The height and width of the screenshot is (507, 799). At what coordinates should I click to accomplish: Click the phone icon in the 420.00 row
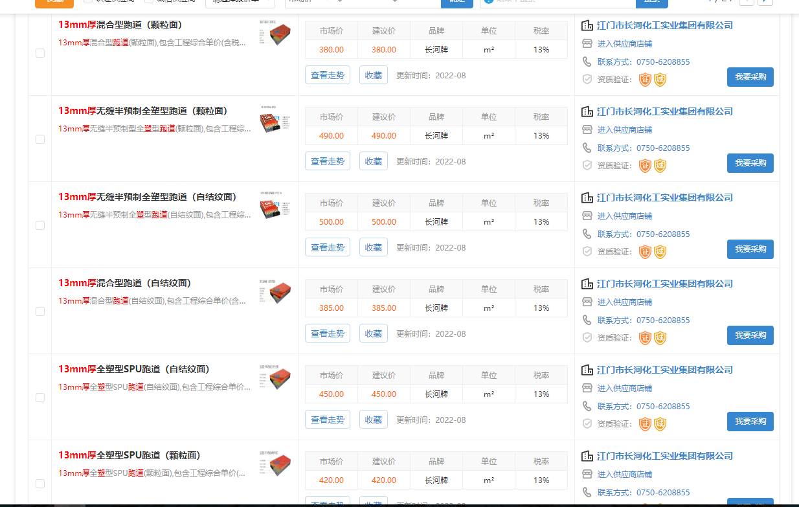587,492
